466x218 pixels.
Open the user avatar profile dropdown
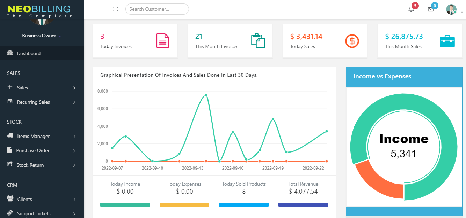tap(452, 9)
